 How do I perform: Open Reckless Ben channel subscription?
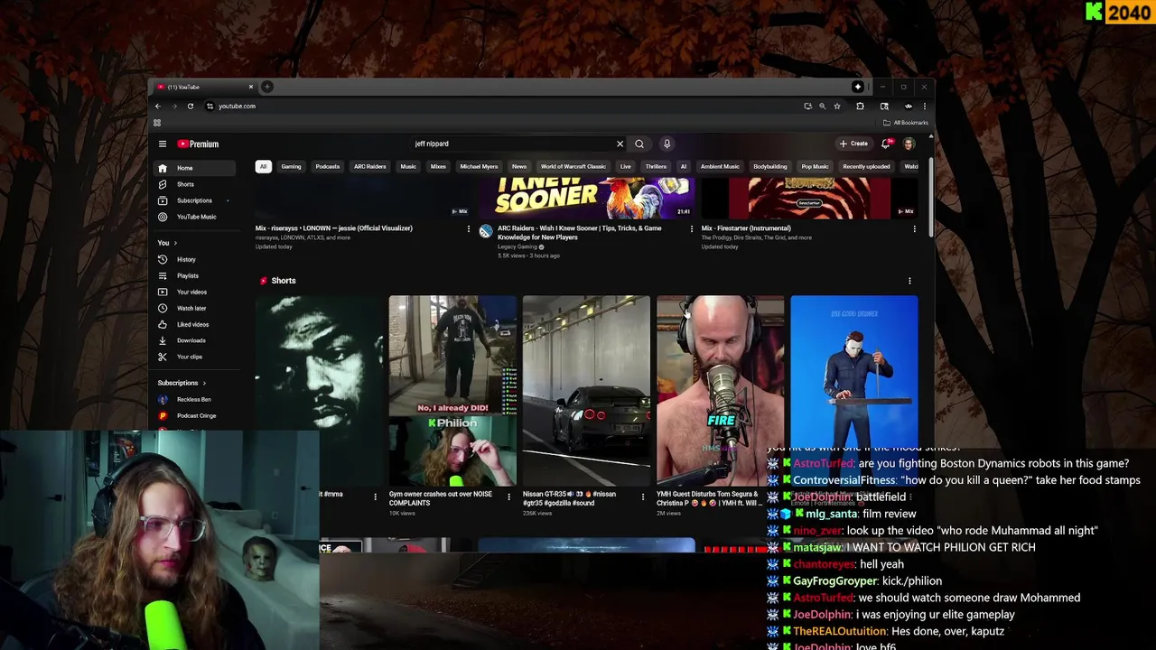tap(194, 399)
